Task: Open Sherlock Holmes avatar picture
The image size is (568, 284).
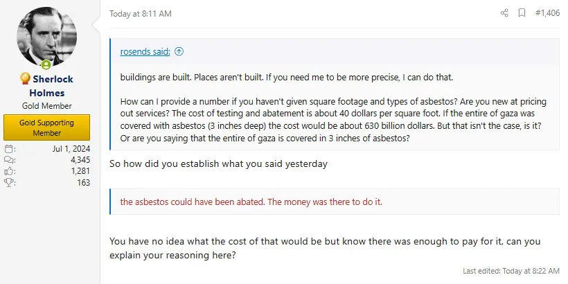Action: click(x=46, y=38)
